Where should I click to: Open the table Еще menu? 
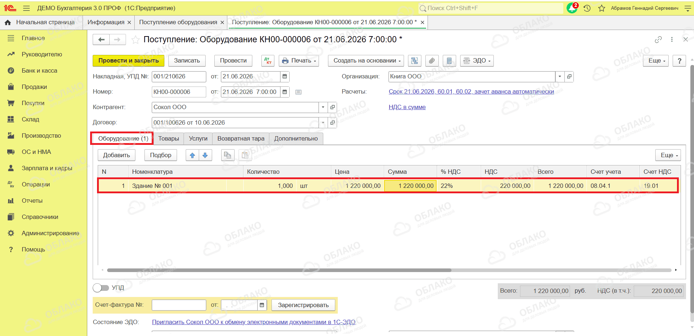[668, 155]
